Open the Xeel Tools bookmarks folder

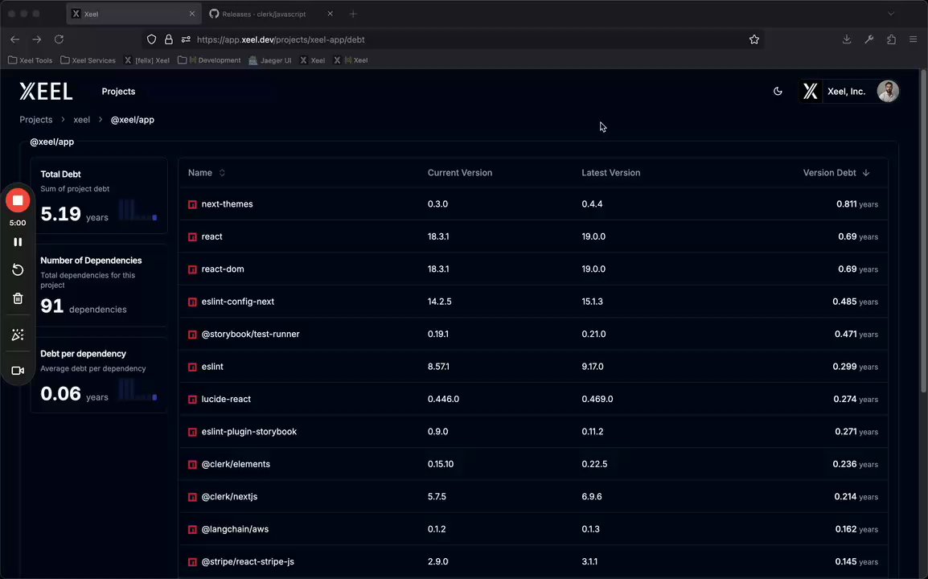coord(31,60)
